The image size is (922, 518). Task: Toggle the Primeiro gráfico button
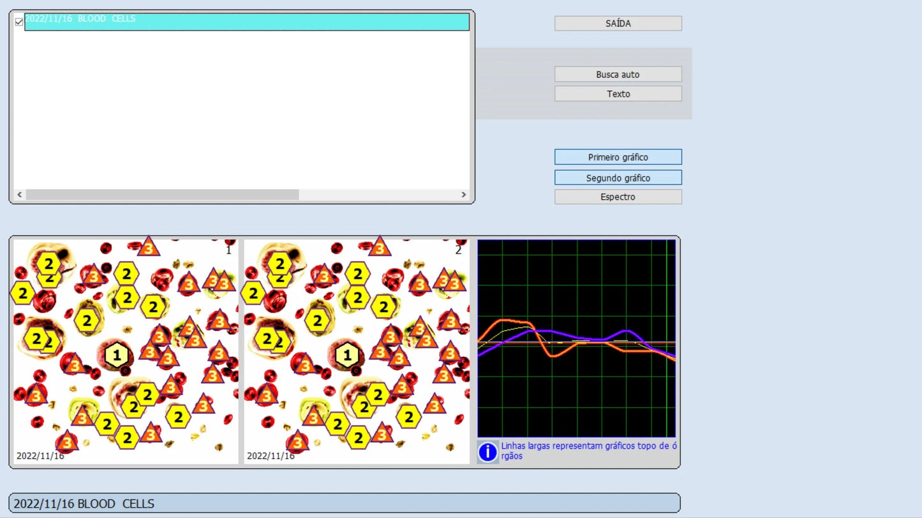click(x=618, y=157)
